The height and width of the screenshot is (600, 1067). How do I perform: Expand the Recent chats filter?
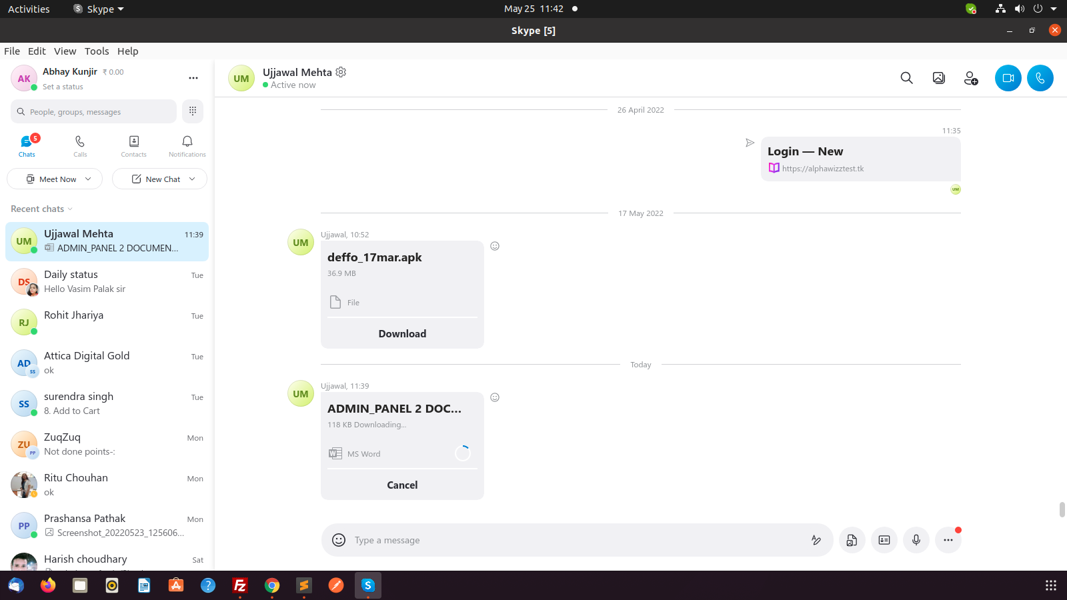click(x=42, y=209)
